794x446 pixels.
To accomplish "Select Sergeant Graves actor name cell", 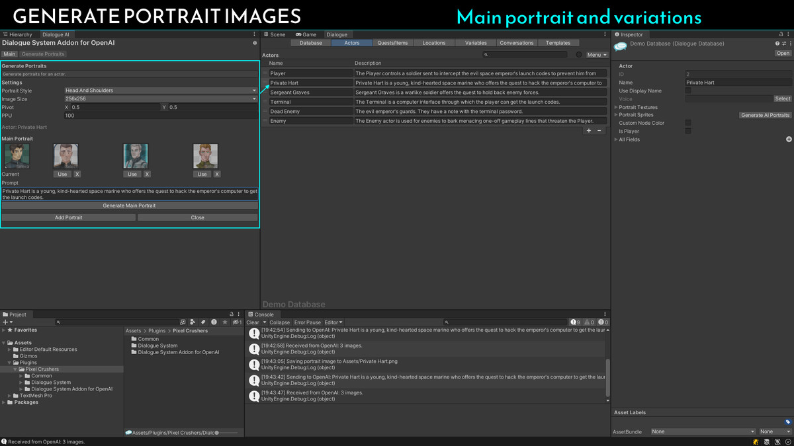I will click(x=310, y=93).
